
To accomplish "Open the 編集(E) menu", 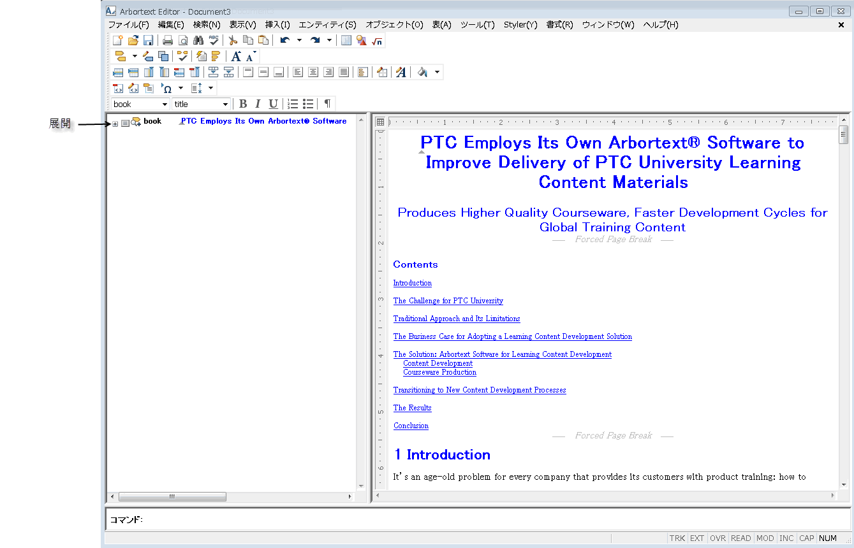I will (171, 25).
